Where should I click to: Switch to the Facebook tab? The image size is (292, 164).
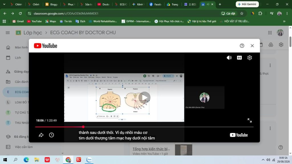pyautogui.click(x=155, y=4)
